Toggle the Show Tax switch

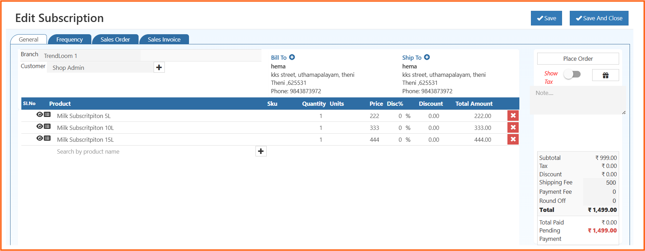tap(572, 74)
